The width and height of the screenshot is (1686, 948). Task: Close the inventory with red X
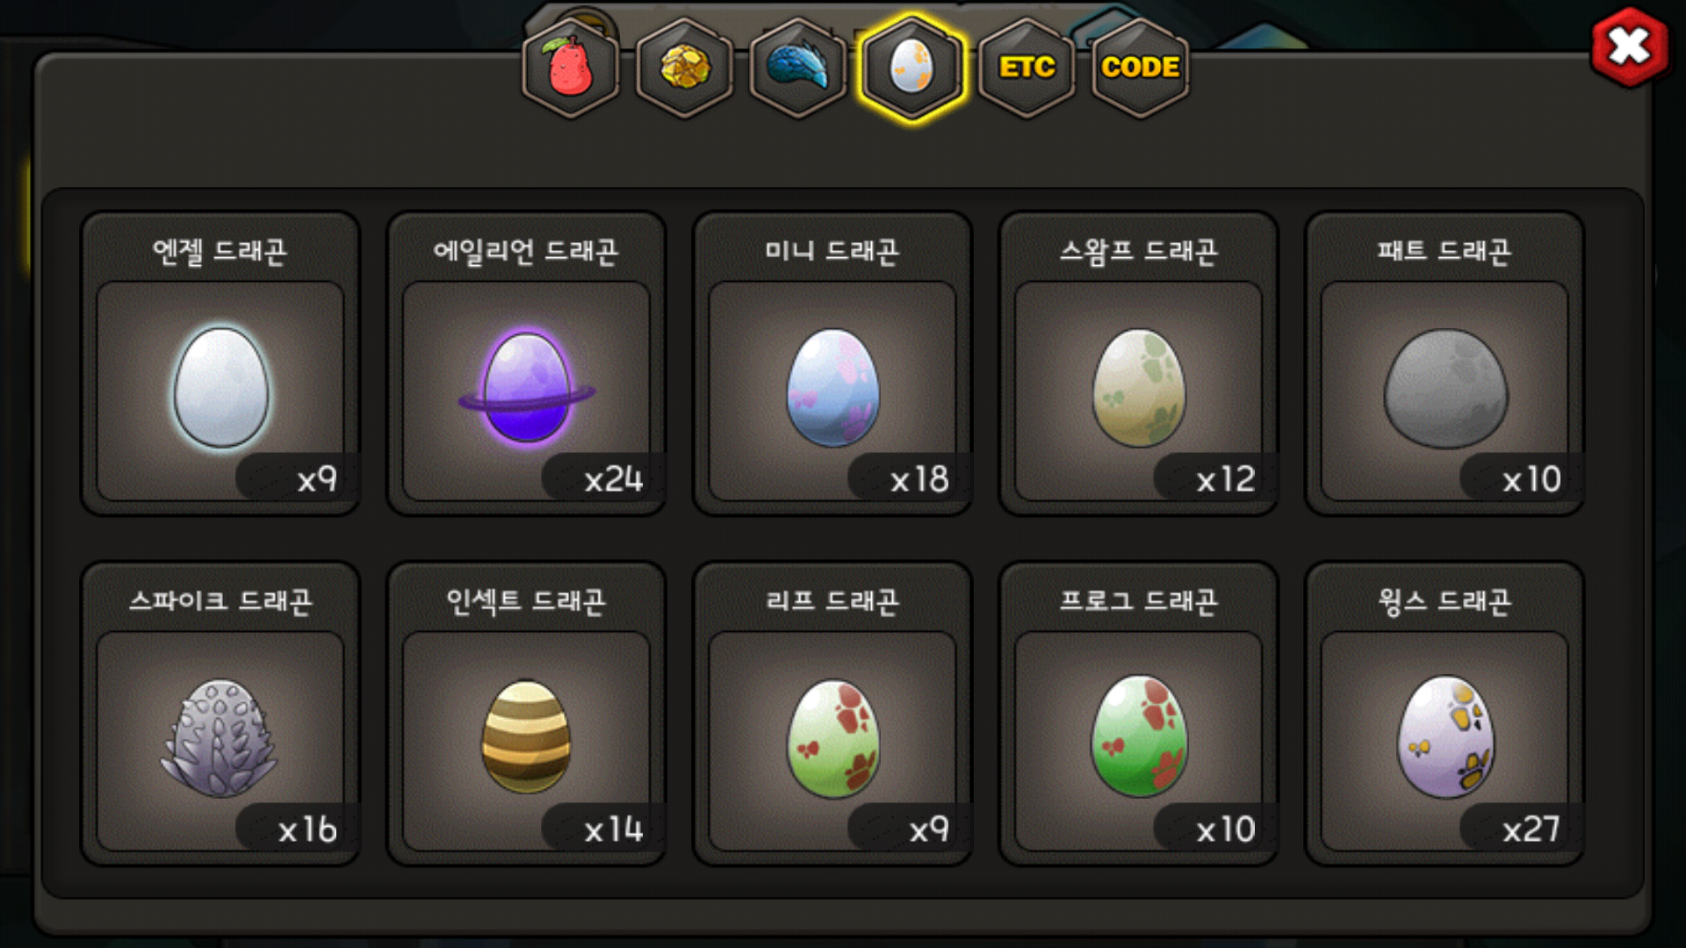[1630, 47]
